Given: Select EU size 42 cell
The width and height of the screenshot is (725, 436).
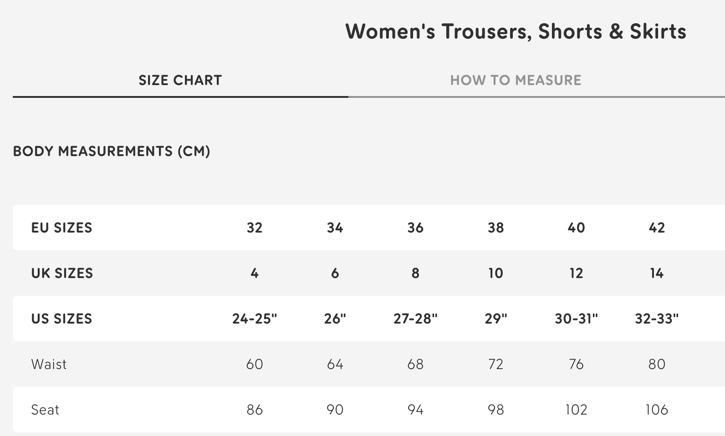Looking at the screenshot, I should [x=657, y=228].
